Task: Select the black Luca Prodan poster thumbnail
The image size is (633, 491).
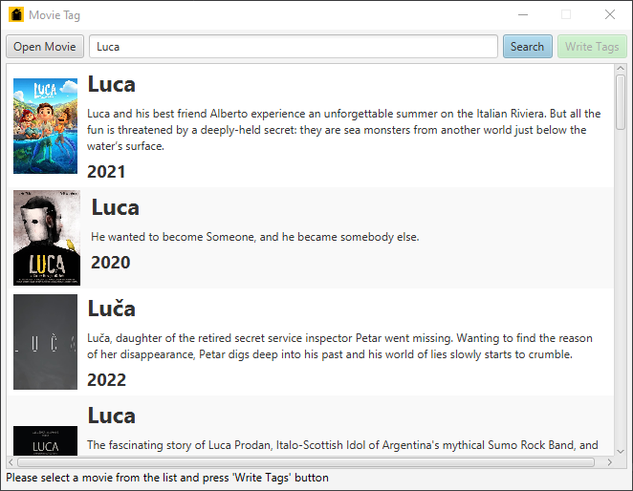Action: pos(45,440)
